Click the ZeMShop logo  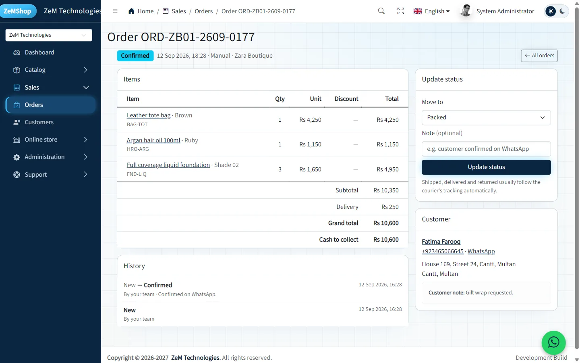(18, 11)
